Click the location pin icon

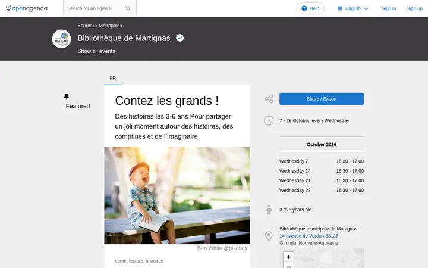tap(269, 236)
